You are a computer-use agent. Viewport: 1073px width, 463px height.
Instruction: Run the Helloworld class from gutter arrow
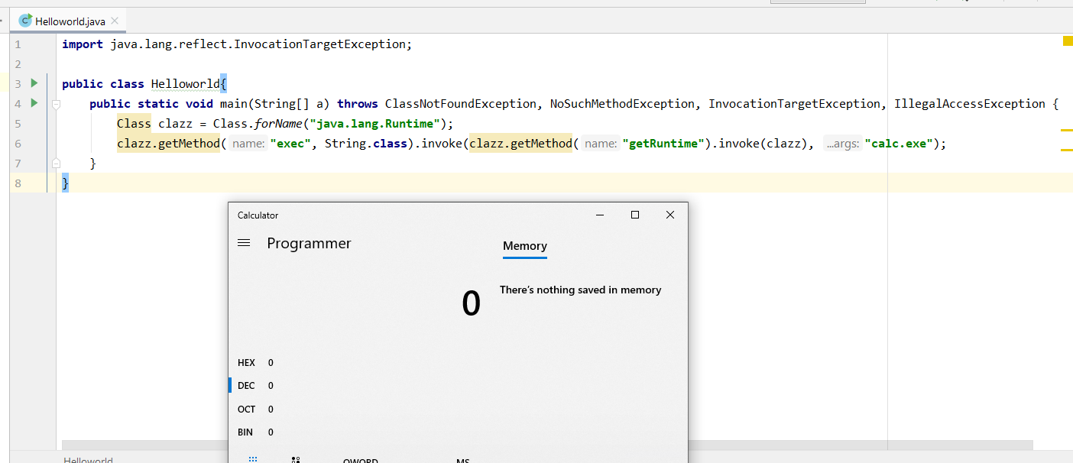point(34,83)
